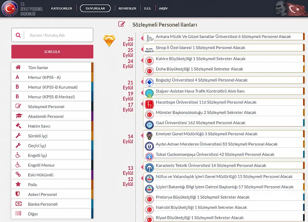Click the 14 Eylül date label
The image size is (308, 222).
pos(128,139)
